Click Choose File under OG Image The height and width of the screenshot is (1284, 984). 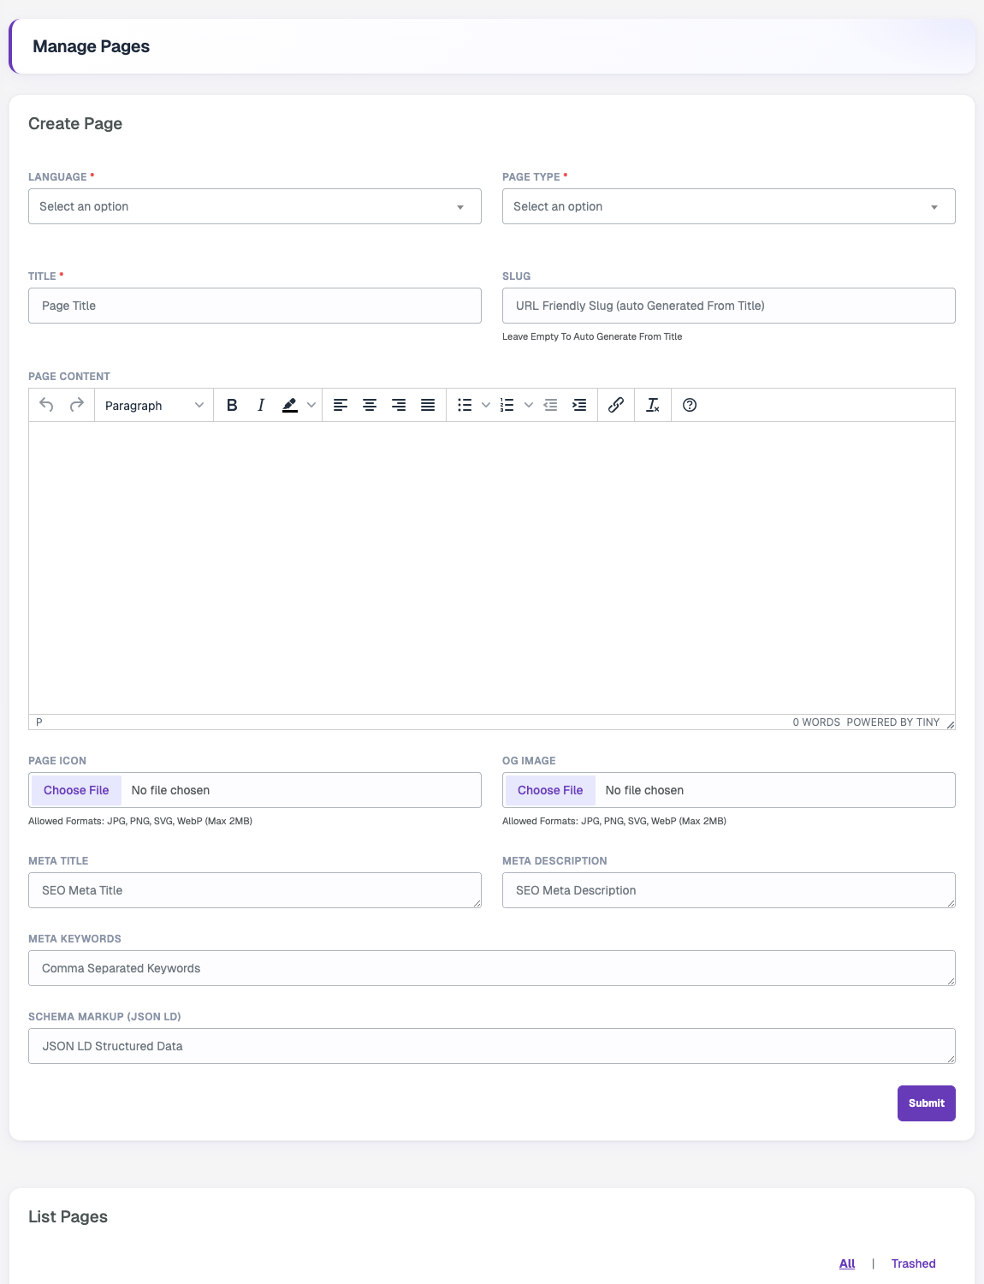point(550,790)
